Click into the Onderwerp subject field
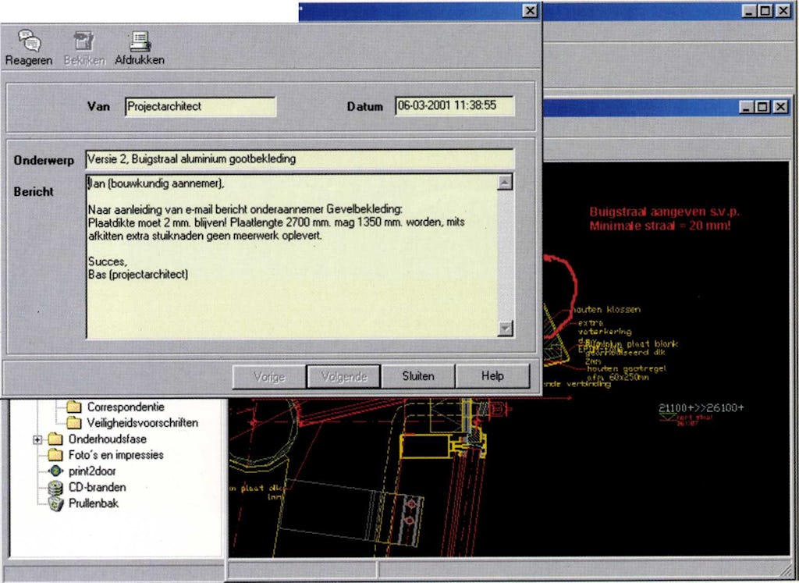 300,159
